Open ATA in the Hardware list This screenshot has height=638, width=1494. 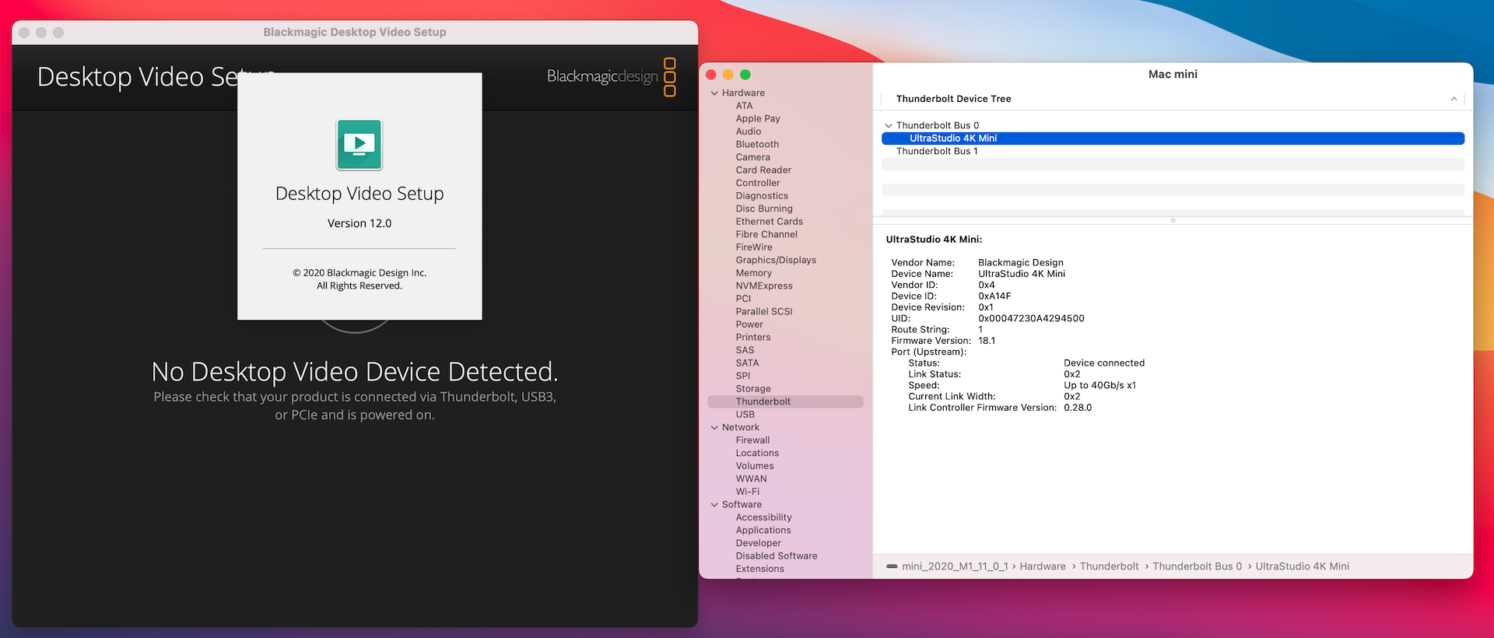coord(744,106)
